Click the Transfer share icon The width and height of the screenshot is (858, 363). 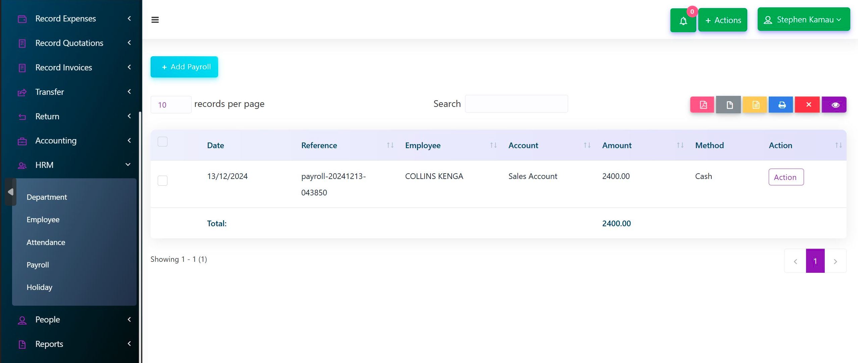pyautogui.click(x=22, y=92)
